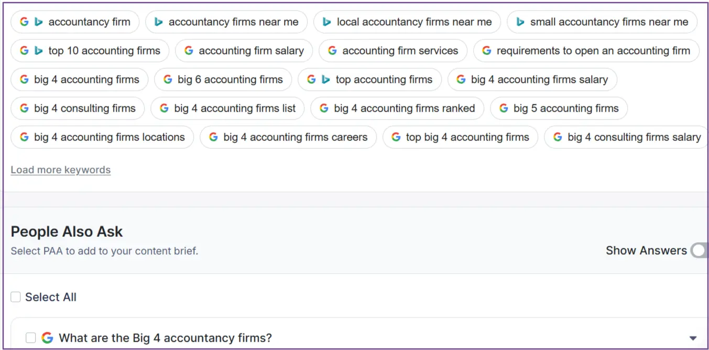The image size is (709, 350).
Task: Enable the Show Answers toggle
Action: pyautogui.click(x=699, y=250)
